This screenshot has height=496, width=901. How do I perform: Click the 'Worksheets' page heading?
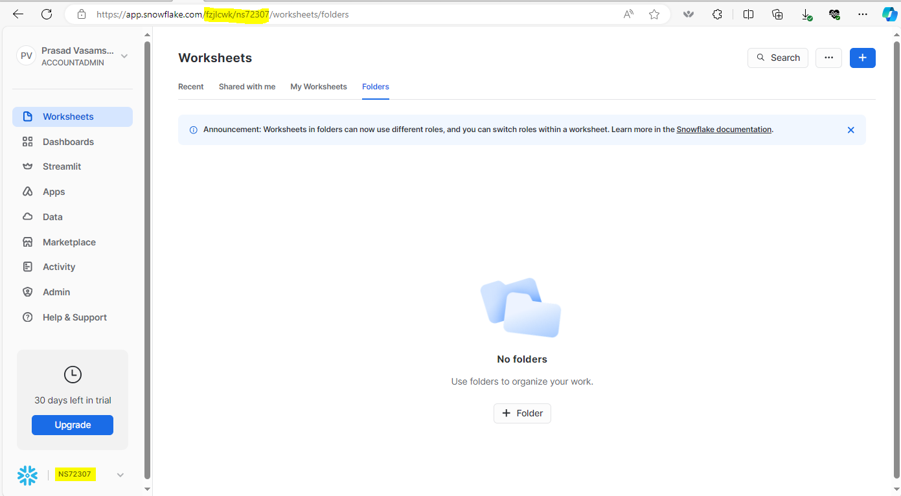click(x=215, y=58)
